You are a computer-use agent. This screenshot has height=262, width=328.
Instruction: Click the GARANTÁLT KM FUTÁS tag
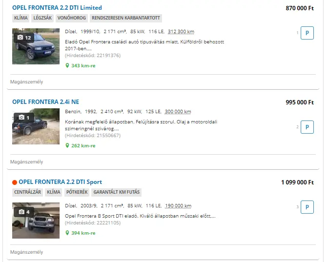(x=116, y=192)
